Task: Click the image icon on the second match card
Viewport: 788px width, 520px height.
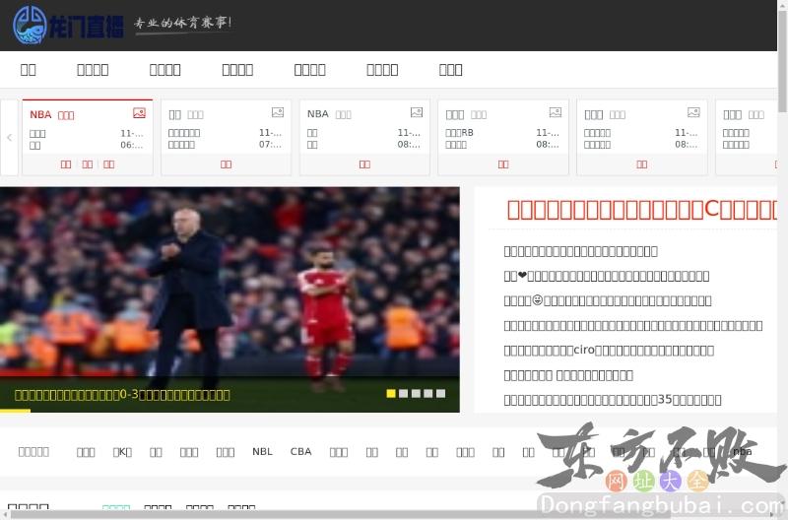Action: [x=278, y=113]
